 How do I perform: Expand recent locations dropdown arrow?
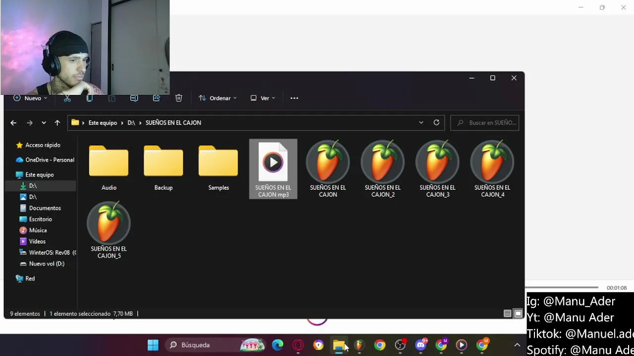(44, 123)
